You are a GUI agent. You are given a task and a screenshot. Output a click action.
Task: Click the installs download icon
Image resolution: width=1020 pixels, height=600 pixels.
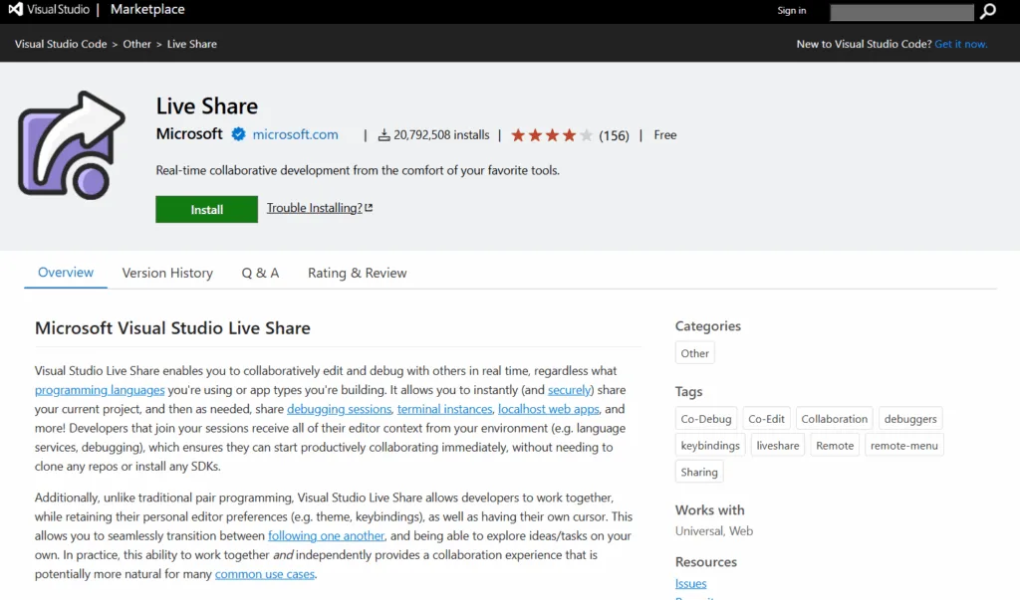pyautogui.click(x=383, y=135)
